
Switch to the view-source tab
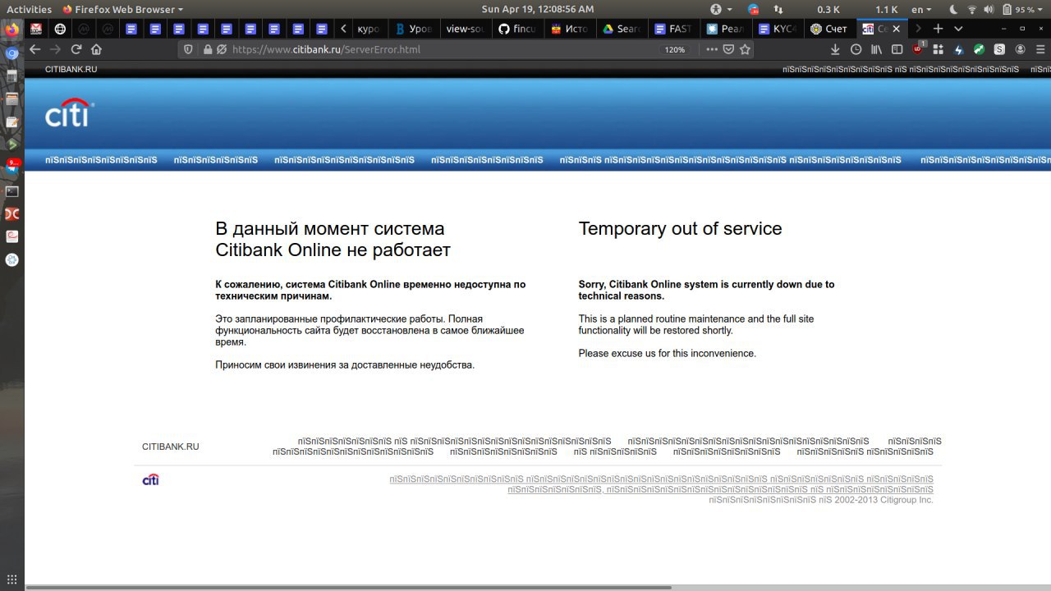[x=466, y=28]
